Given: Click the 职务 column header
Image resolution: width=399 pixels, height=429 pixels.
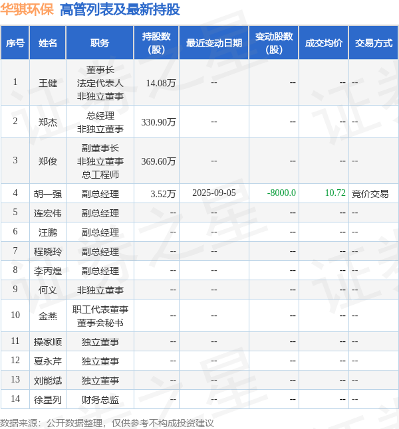Looking at the screenshot, I should coord(100,43).
